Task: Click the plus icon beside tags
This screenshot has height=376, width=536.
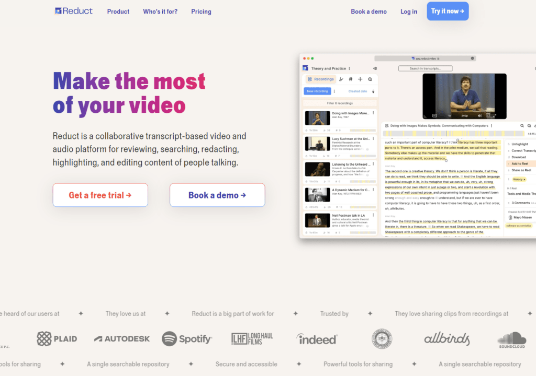Action: [x=360, y=79]
